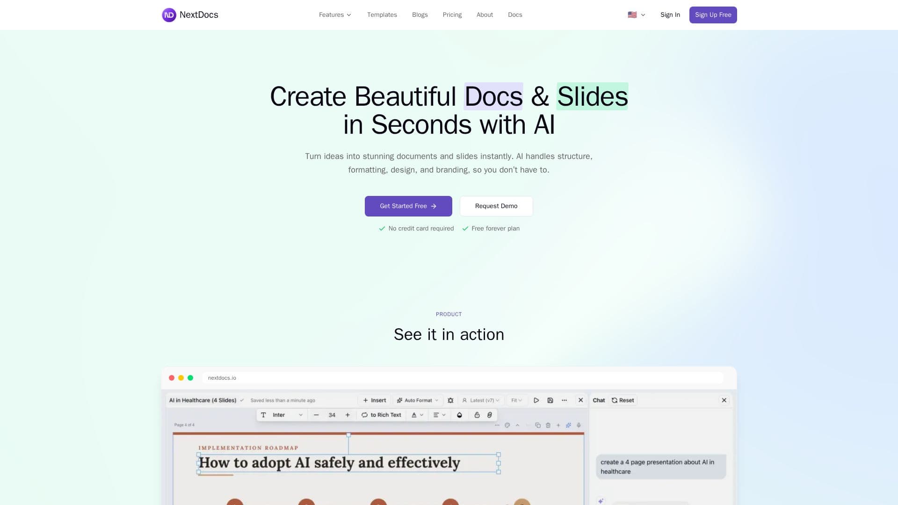Screen dimensions: 898x505
Task: Open the Features dropdown menu
Action: click(335, 15)
